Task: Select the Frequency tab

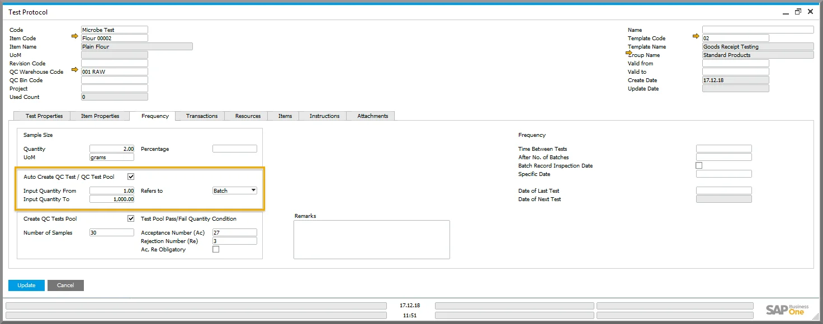Action: tap(153, 116)
